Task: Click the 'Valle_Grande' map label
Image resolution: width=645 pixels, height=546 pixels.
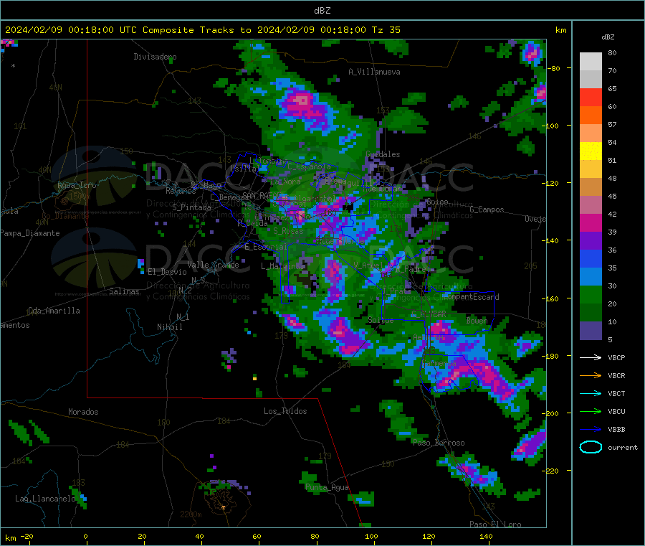Action: (213, 265)
